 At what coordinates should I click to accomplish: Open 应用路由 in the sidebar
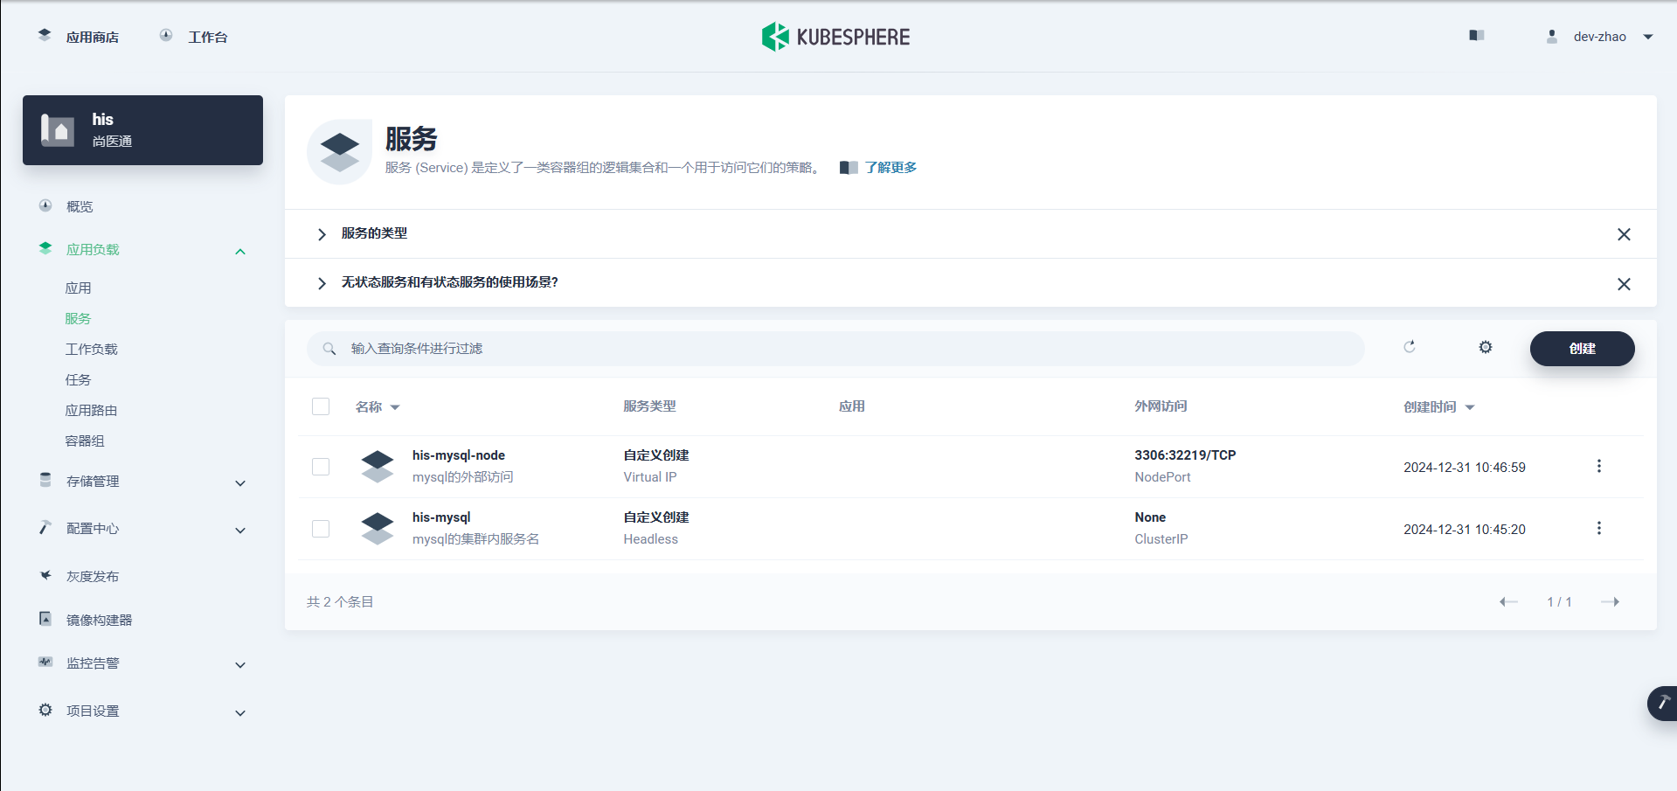[91, 410]
